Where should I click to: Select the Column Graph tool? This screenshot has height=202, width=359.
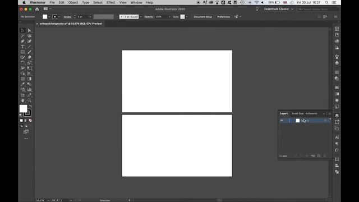tap(29, 90)
